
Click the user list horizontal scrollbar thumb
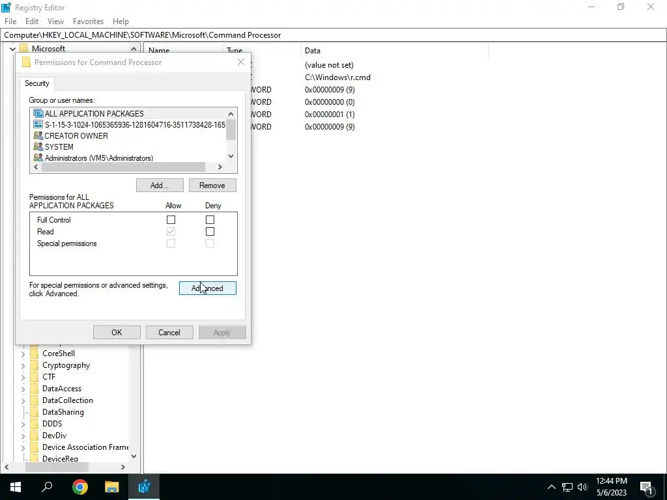[x=123, y=167]
